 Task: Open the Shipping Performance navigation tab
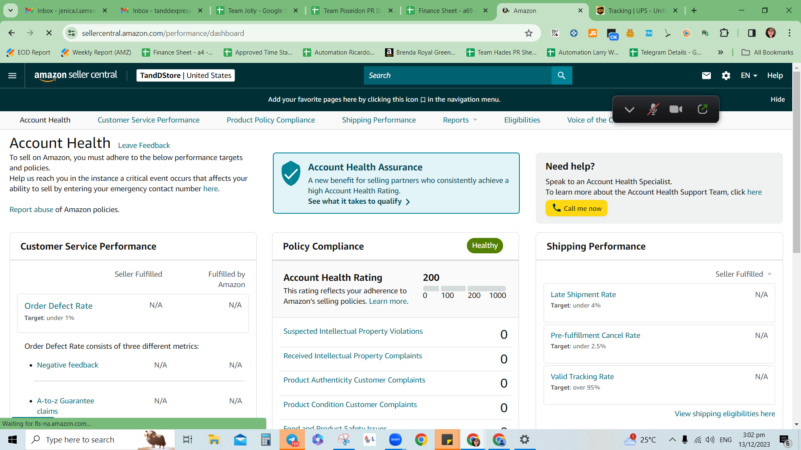click(379, 120)
